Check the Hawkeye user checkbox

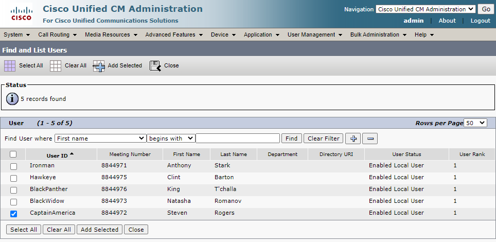click(13, 178)
